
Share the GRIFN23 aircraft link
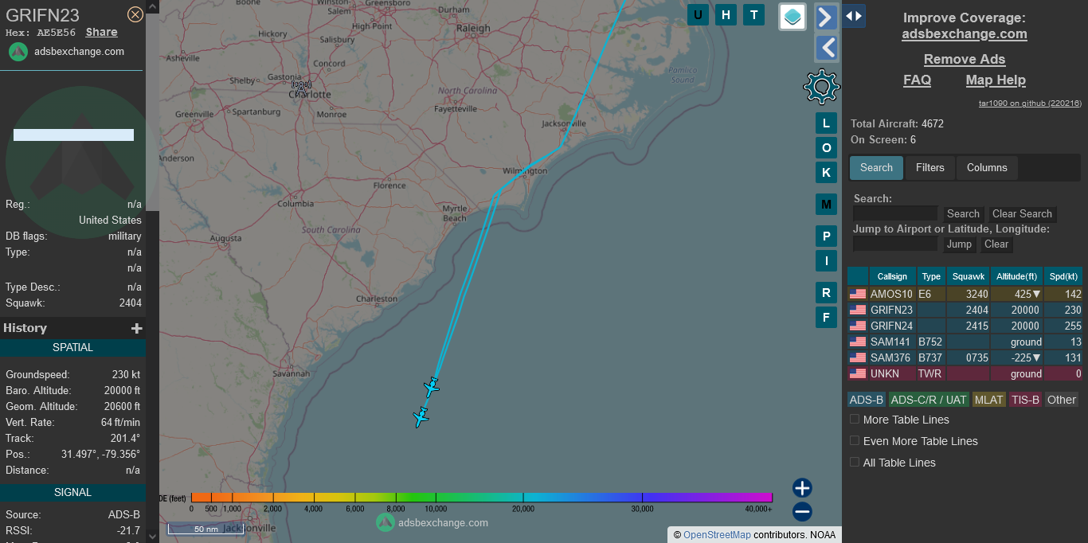click(102, 33)
